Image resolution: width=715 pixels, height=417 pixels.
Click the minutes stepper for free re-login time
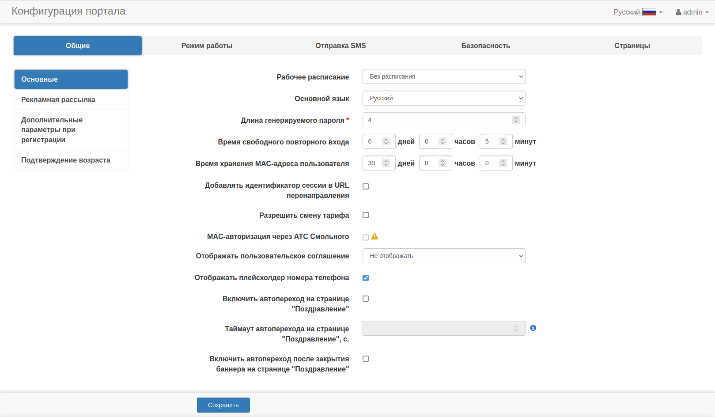pyautogui.click(x=503, y=141)
